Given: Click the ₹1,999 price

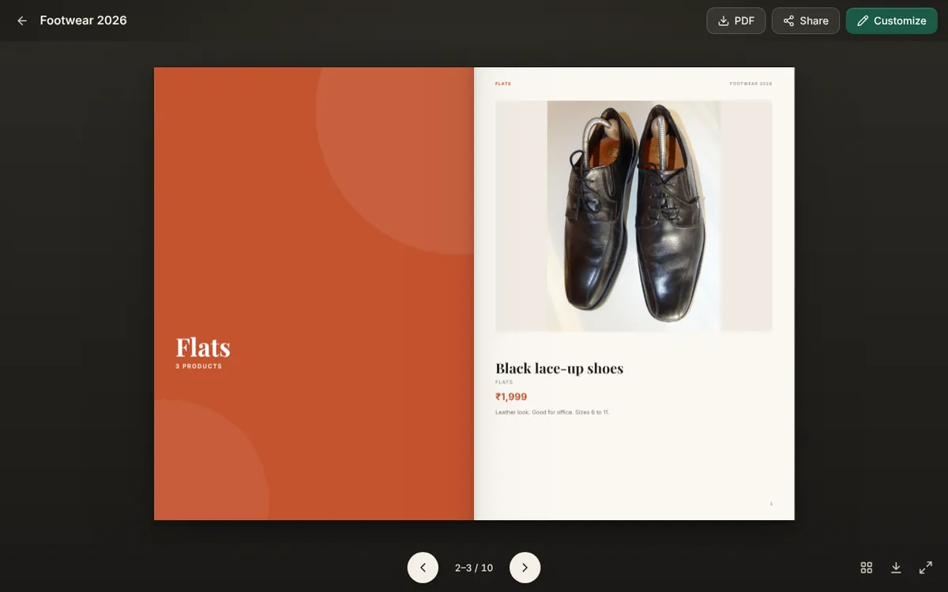Looking at the screenshot, I should pos(511,397).
